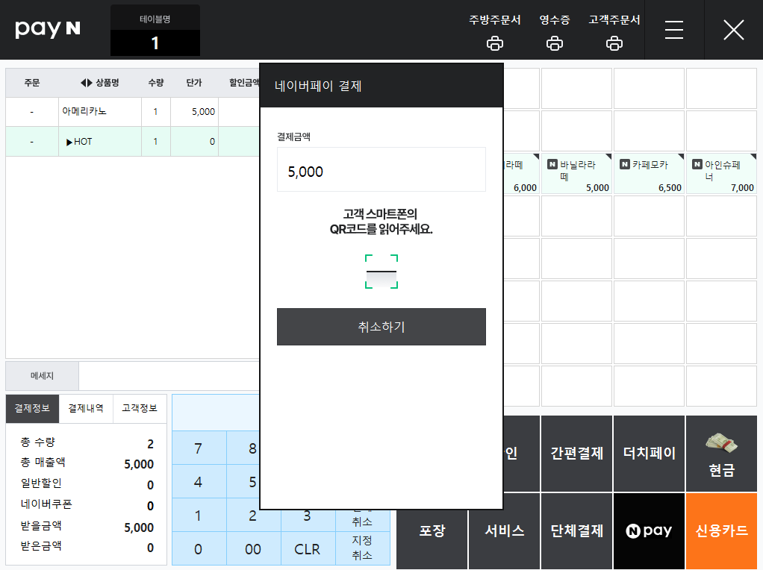
Task: Select the credit card (신용카드) button
Action: click(x=722, y=530)
